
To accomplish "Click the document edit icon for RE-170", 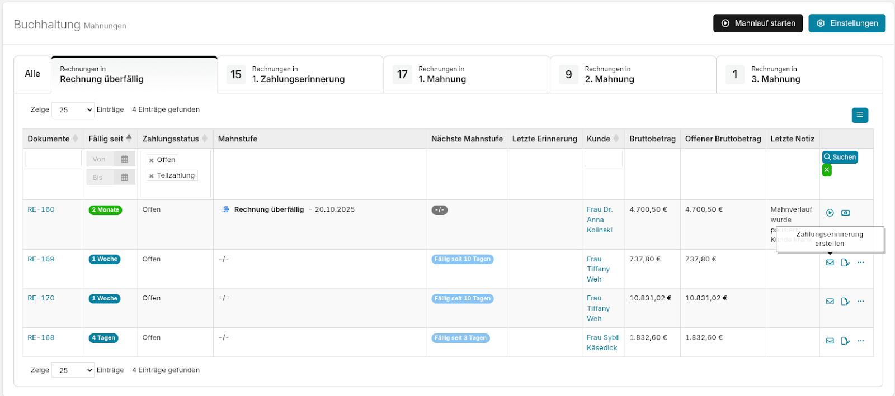I will click(845, 302).
